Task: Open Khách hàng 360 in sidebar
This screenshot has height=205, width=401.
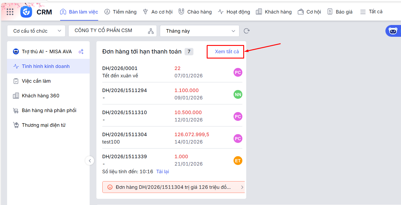Action: [x=48, y=96]
